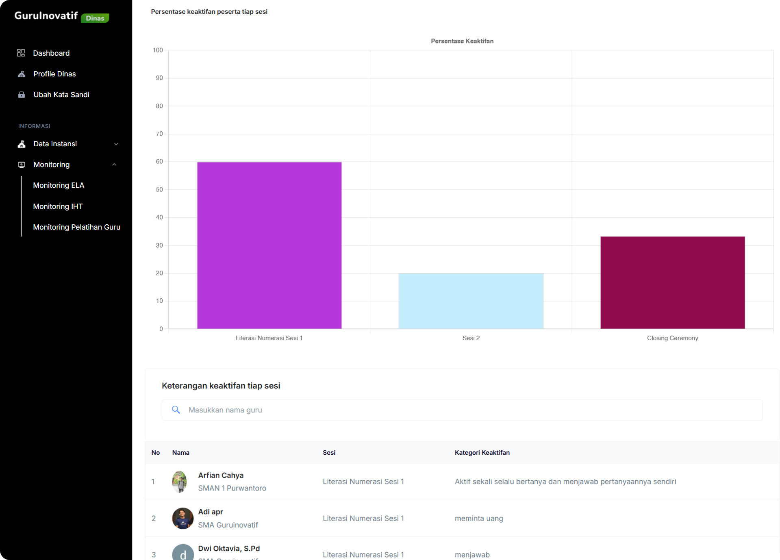The height and width of the screenshot is (560, 780).
Task: Go to Monitoring Pelatihan Guru
Action: pos(76,227)
